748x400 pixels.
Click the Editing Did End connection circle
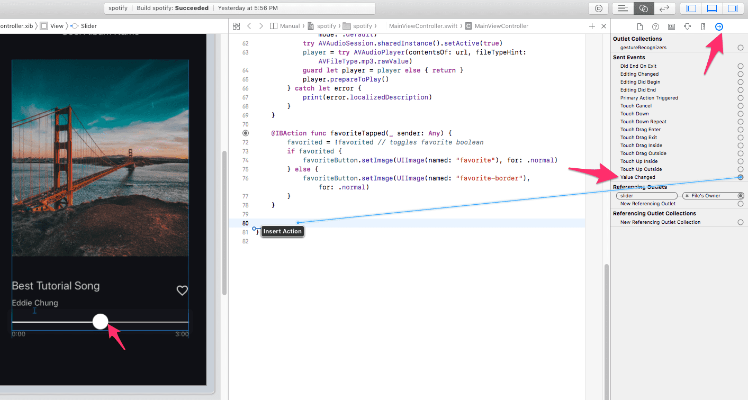pyautogui.click(x=741, y=90)
